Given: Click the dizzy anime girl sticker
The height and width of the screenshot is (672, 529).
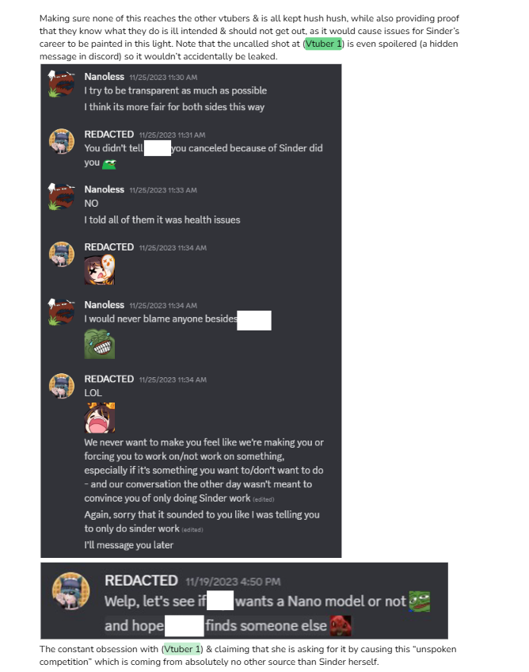Looking at the screenshot, I should (x=99, y=270).
